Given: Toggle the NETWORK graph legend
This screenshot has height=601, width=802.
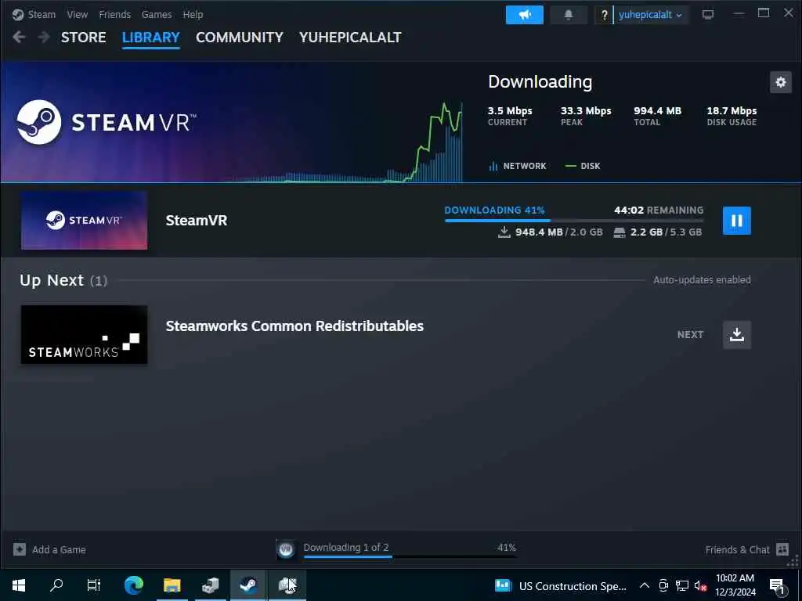Looking at the screenshot, I should point(518,166).
